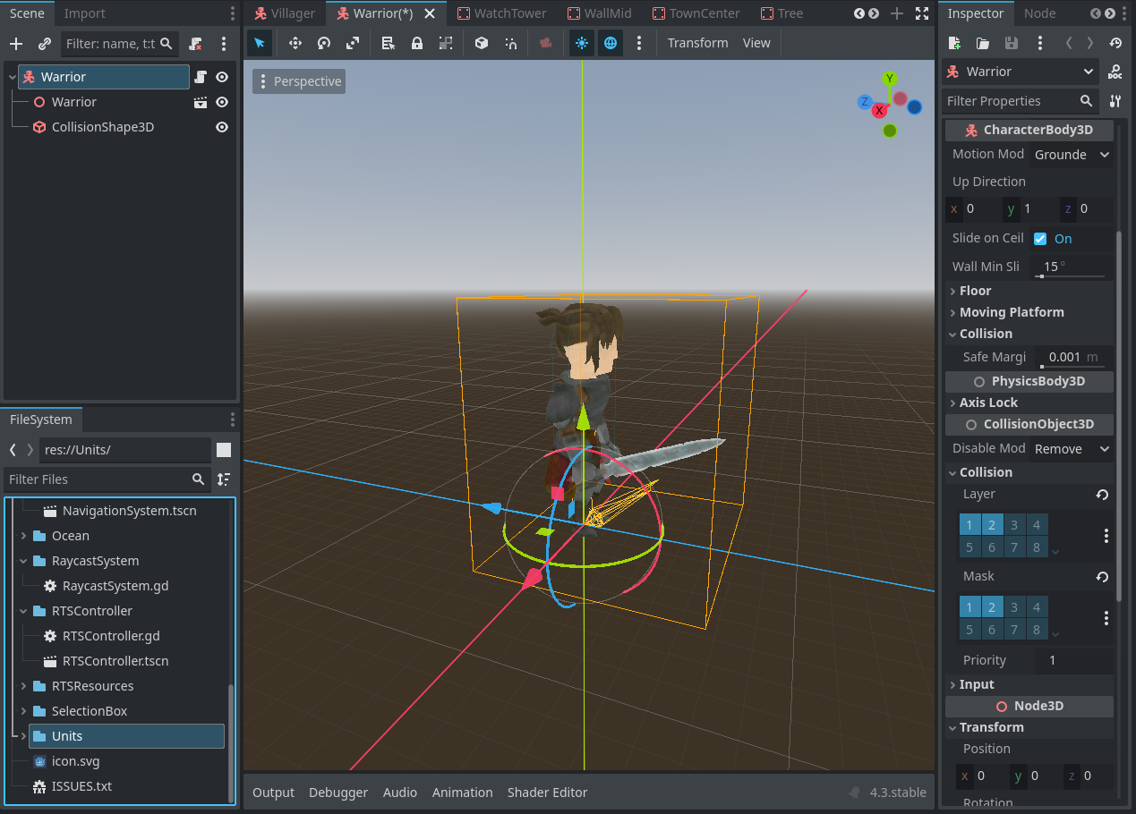Expand the RTSResources folder
The width and height of the screenshot is (1136, 814).
tap(23, 686)
